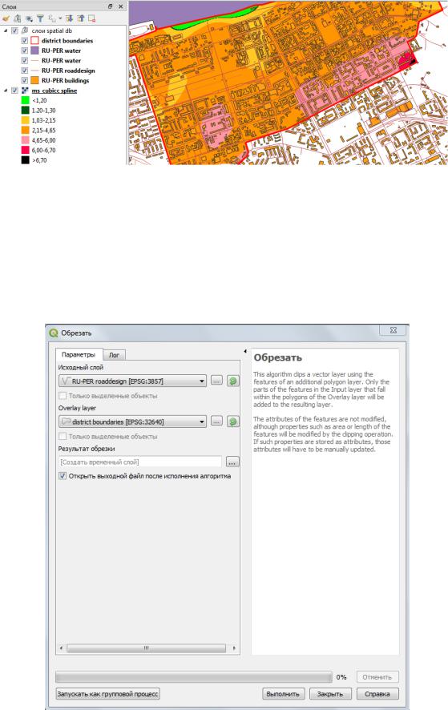Screen dimensions: 448x710
Task: Expand all layers in the tree
Action: [69, 18]
